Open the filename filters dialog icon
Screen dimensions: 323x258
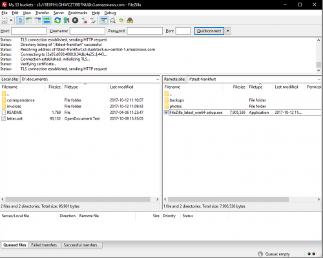[x=104, y=21]
